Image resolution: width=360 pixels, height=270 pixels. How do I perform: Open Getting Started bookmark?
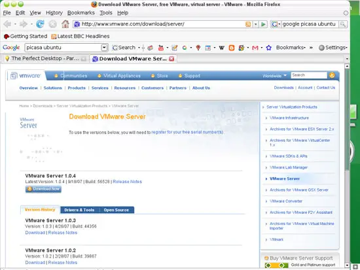[x=26, y=36]
